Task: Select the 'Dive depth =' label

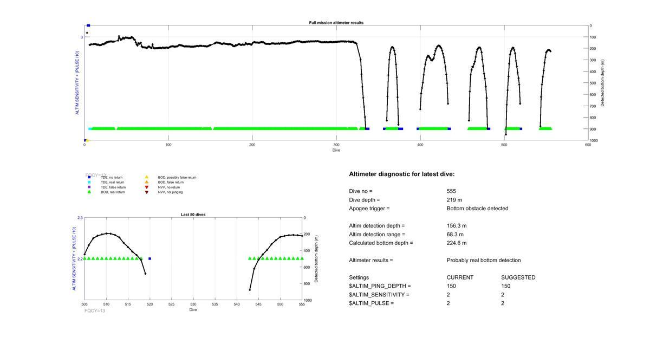Action: pyautogui.click(x=365, y=200)
